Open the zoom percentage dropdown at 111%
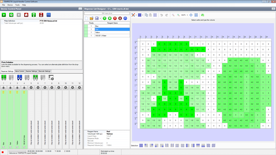276x155 pixels. (187, 15)
